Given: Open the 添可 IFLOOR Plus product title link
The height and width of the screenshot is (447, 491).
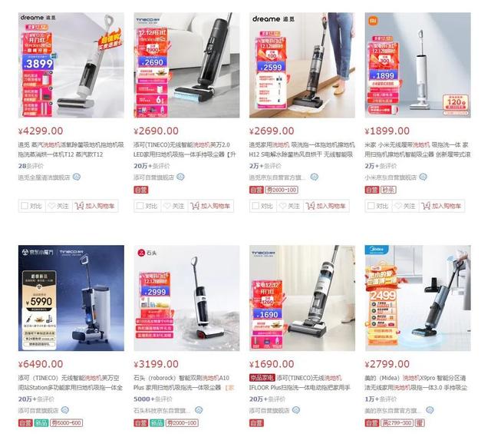Looking at the screenshot, I should tap(300, 382).
